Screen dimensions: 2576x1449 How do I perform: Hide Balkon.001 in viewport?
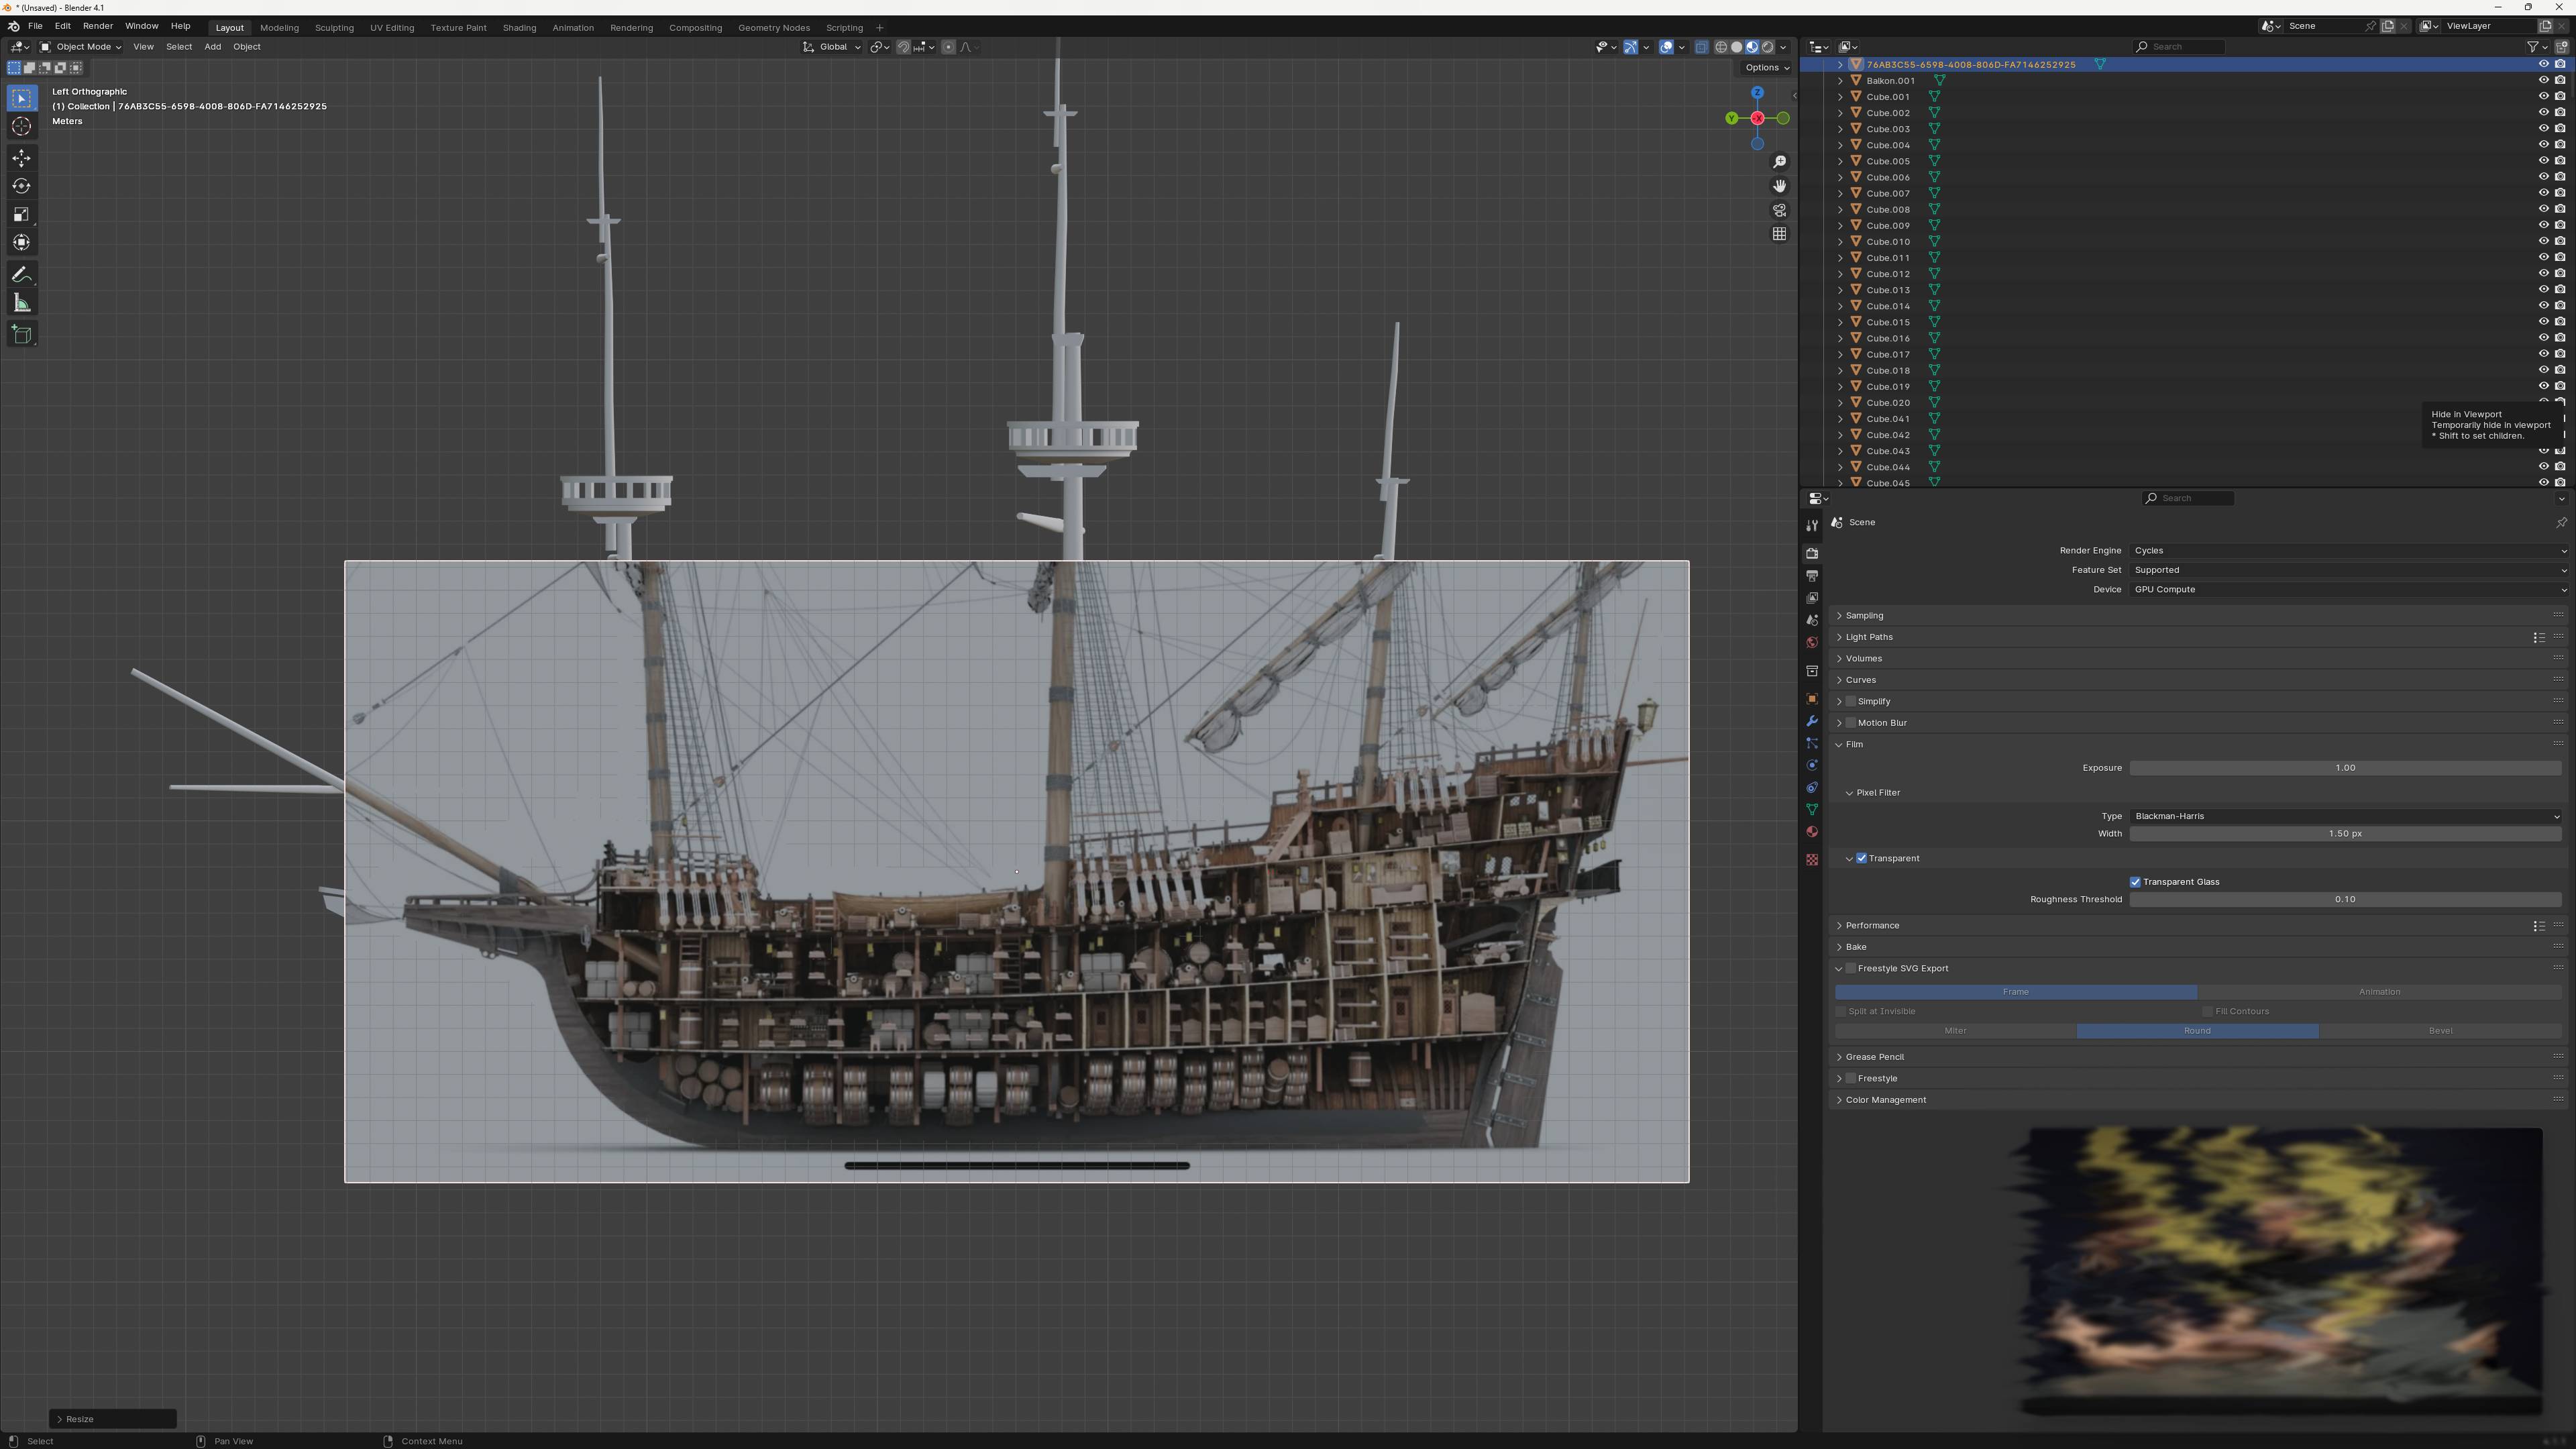(2543, 81)
